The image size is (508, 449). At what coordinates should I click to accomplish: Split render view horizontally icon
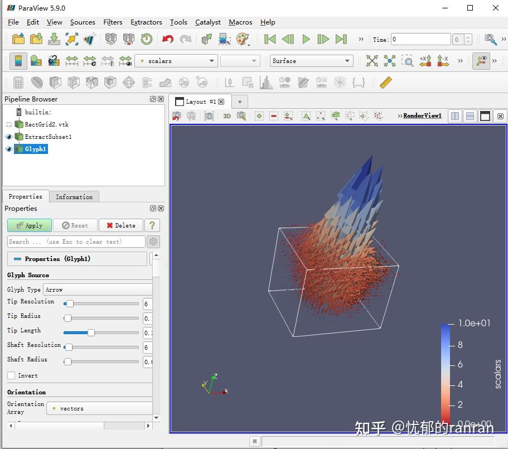tap(455, 116)
